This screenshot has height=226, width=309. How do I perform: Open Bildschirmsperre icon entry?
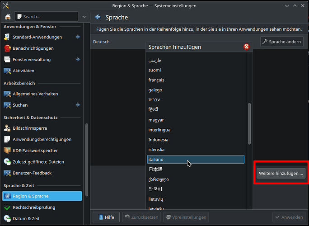pyautogui.click(x=7, y=128)
